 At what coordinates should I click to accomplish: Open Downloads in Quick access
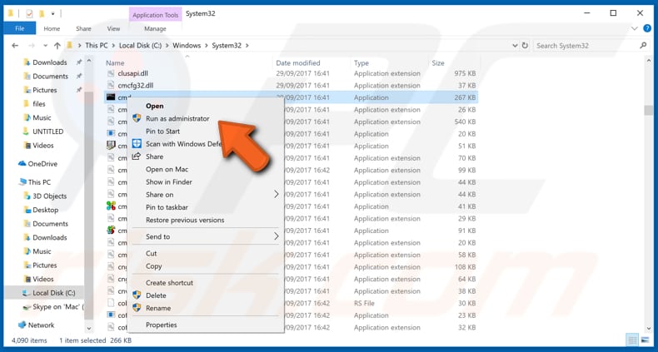[49, 62]
